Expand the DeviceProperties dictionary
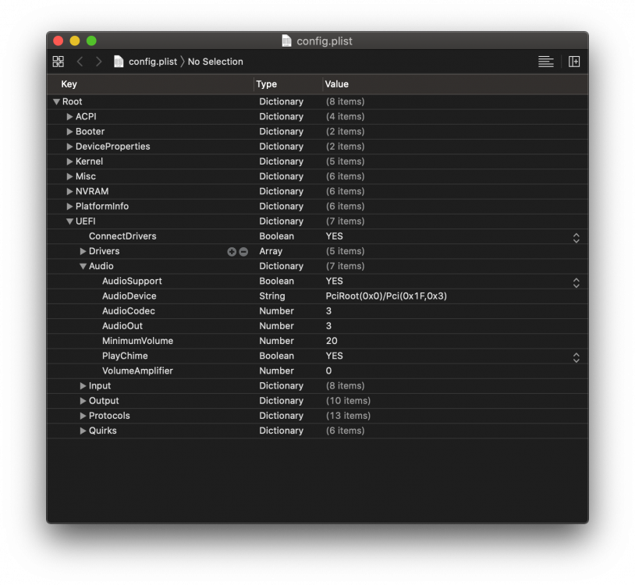This screenshot has height=585, width=635. [69, 147]
